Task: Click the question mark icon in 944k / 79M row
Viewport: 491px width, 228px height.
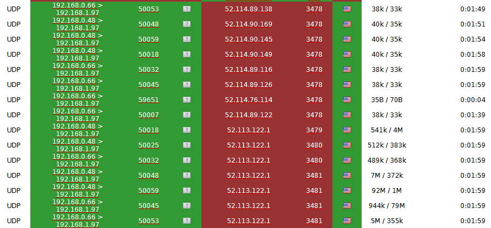Action: click(x=187, y=205)
